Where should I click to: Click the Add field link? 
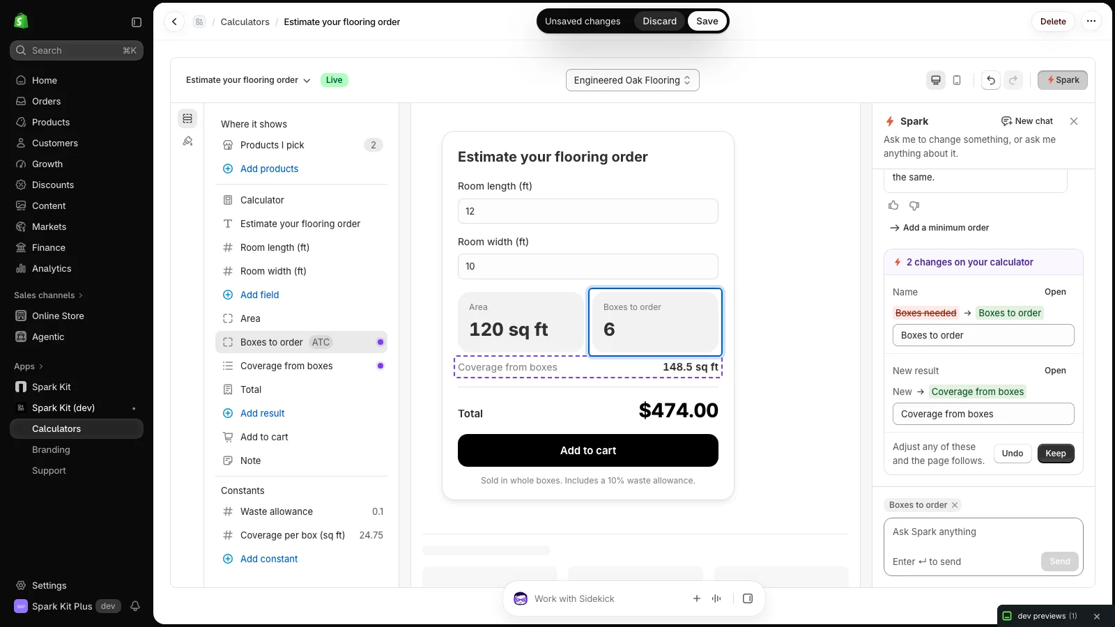coord(259,295)
